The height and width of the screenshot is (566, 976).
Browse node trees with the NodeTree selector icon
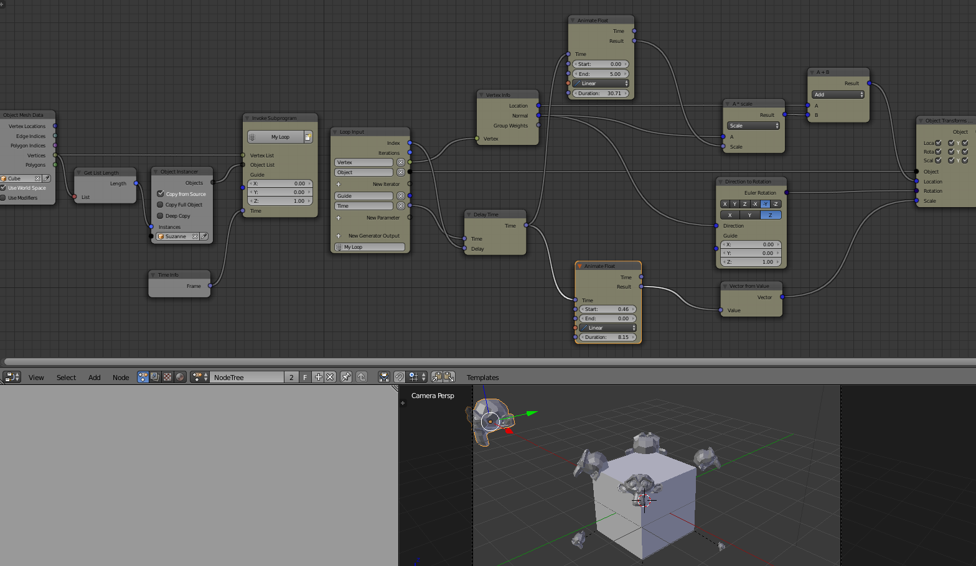tap(199, 377)
